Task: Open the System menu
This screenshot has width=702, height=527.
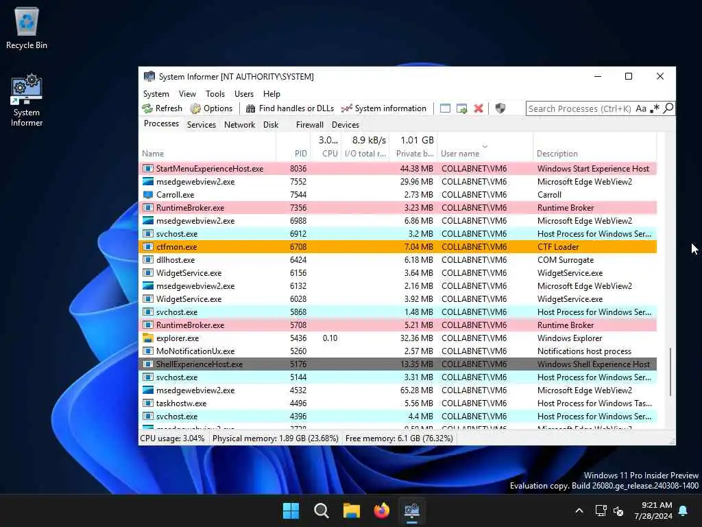Action: point(156,94)
